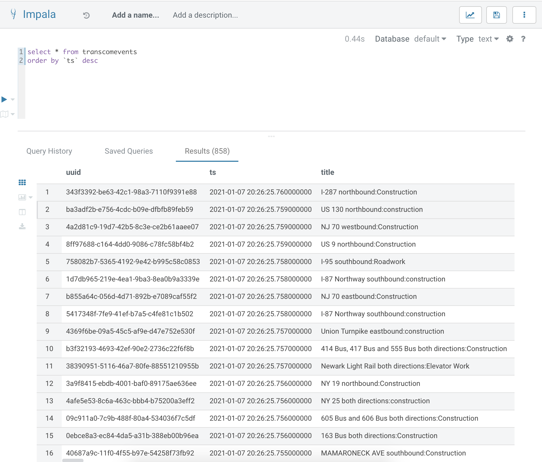The width and height of the screenshot is (542, 462).
Task: Click the query history clock icon
Action: [86, 15]
